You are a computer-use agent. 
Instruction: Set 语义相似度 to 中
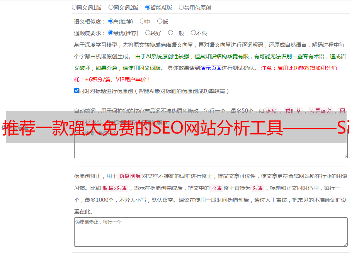142,21
